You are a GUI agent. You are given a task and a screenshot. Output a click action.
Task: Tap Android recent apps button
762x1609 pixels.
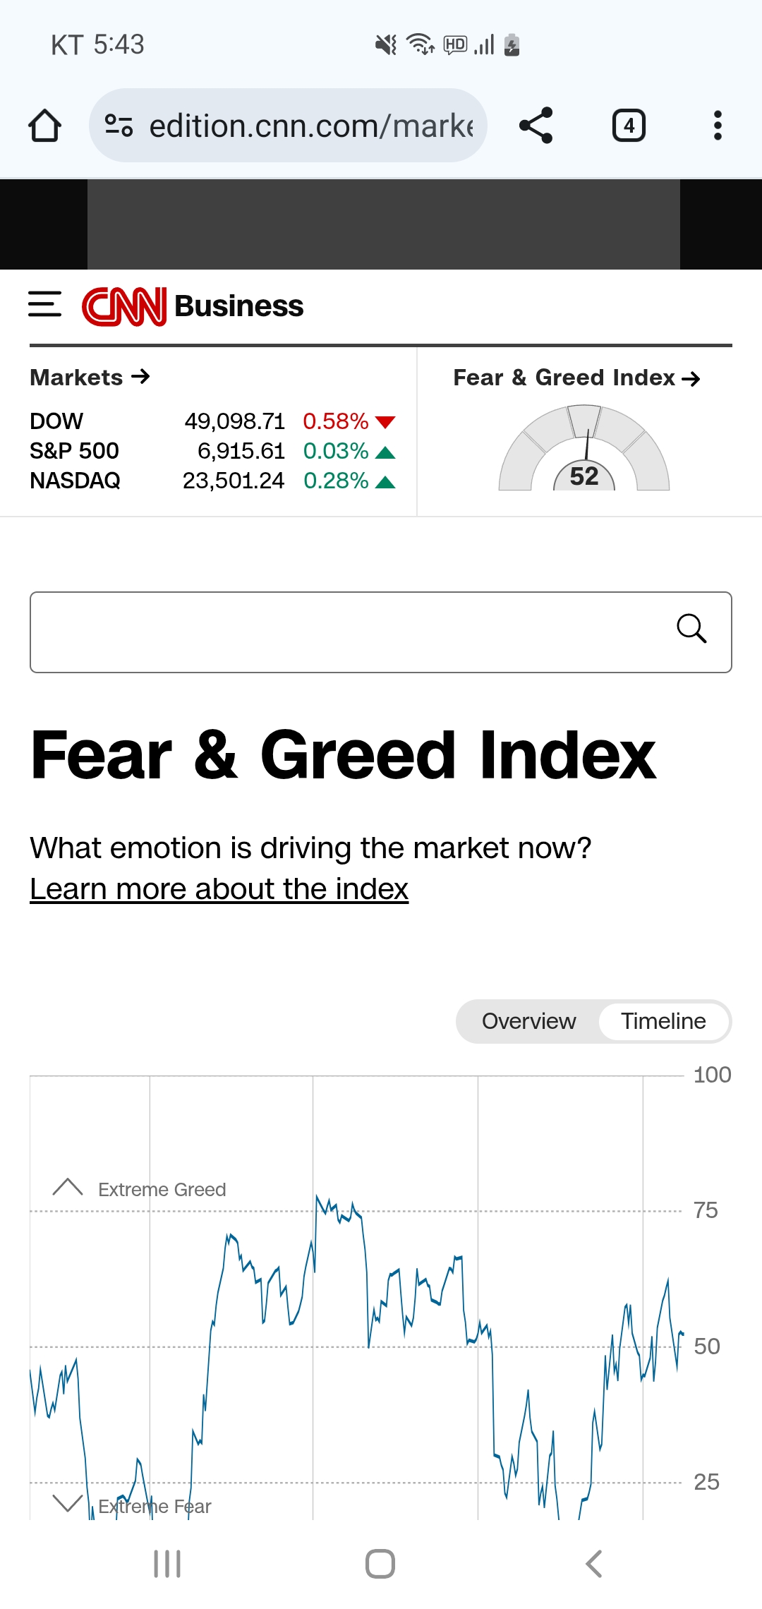pos(167,1564)
